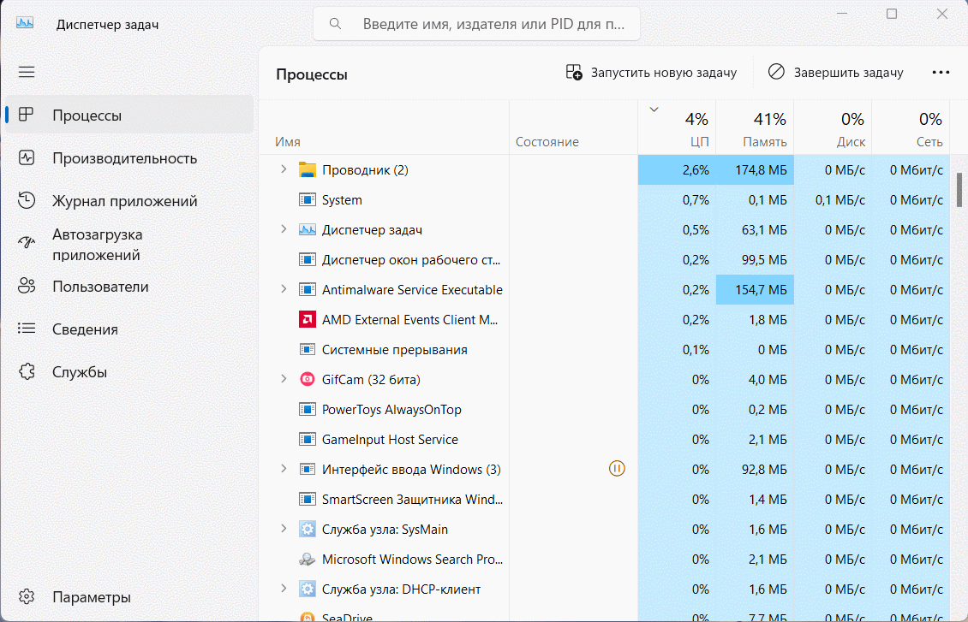Viewport: 968px width, 622px height.
Task: Click the SysMain service gear icon
Action: (x=308, y=529)
